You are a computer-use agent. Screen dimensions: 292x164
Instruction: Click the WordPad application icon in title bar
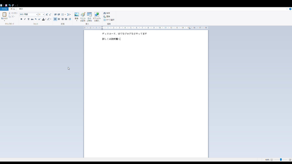click(1, 5)
